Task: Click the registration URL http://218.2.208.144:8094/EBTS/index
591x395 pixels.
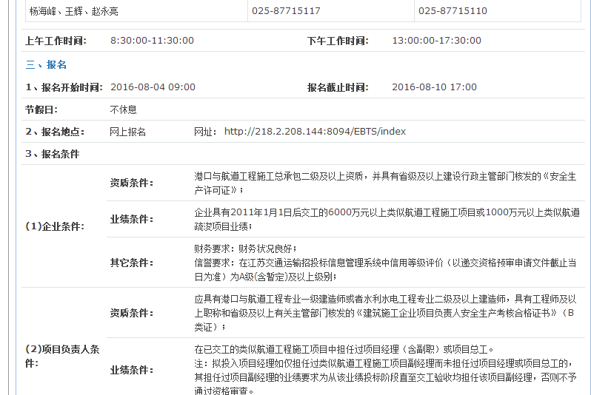Action: pyautogui.click(x=315, y=132)
